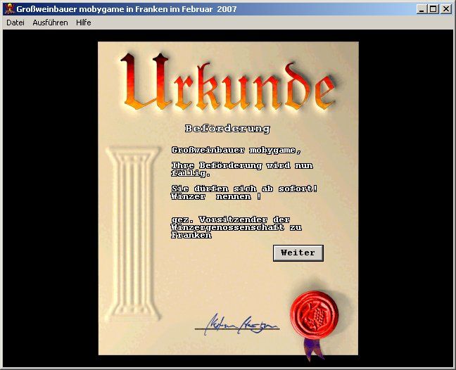
Task: Minimize the Großweinbauer window
Action: (421, 9)
